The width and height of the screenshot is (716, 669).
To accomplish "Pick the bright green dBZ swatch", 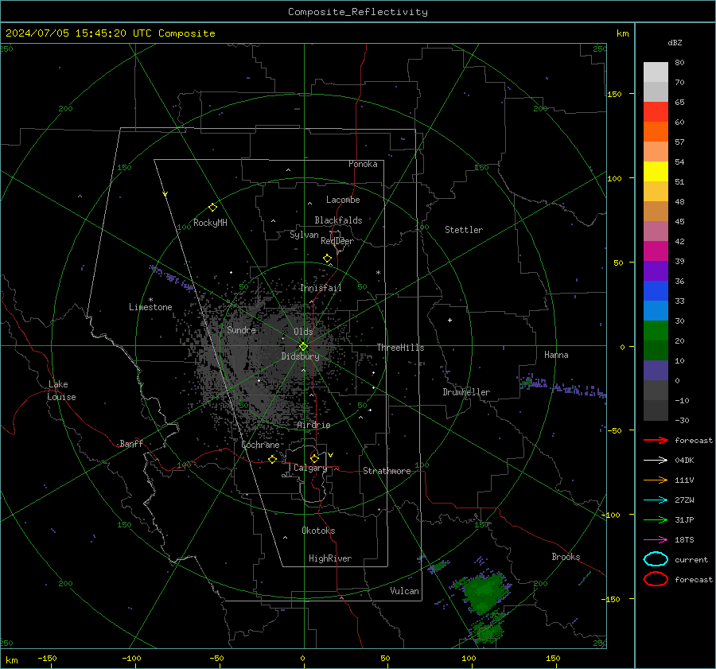I will click(x=656, y=331).
